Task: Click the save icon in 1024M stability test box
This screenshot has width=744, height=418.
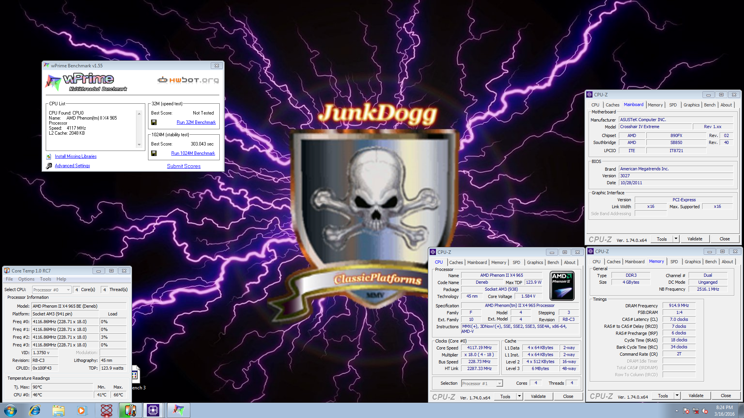Action: coord(154,153)
